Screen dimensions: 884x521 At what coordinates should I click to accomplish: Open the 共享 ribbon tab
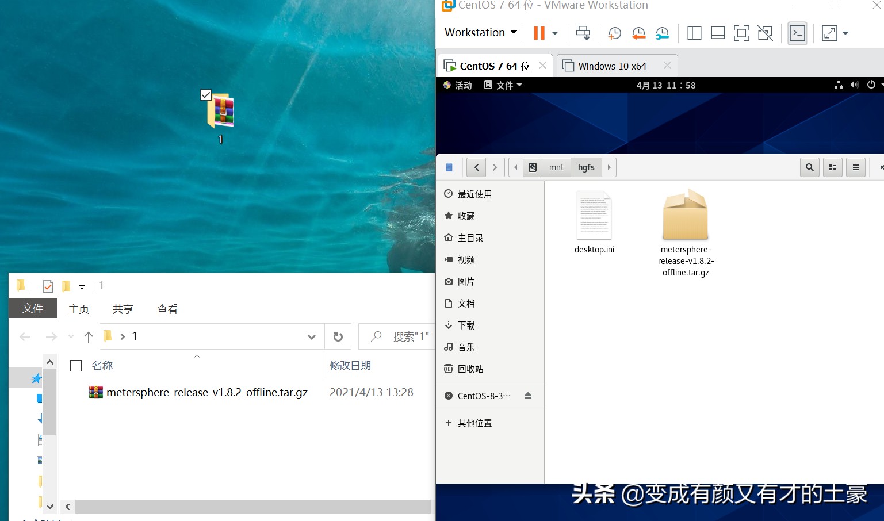[123, 309]
